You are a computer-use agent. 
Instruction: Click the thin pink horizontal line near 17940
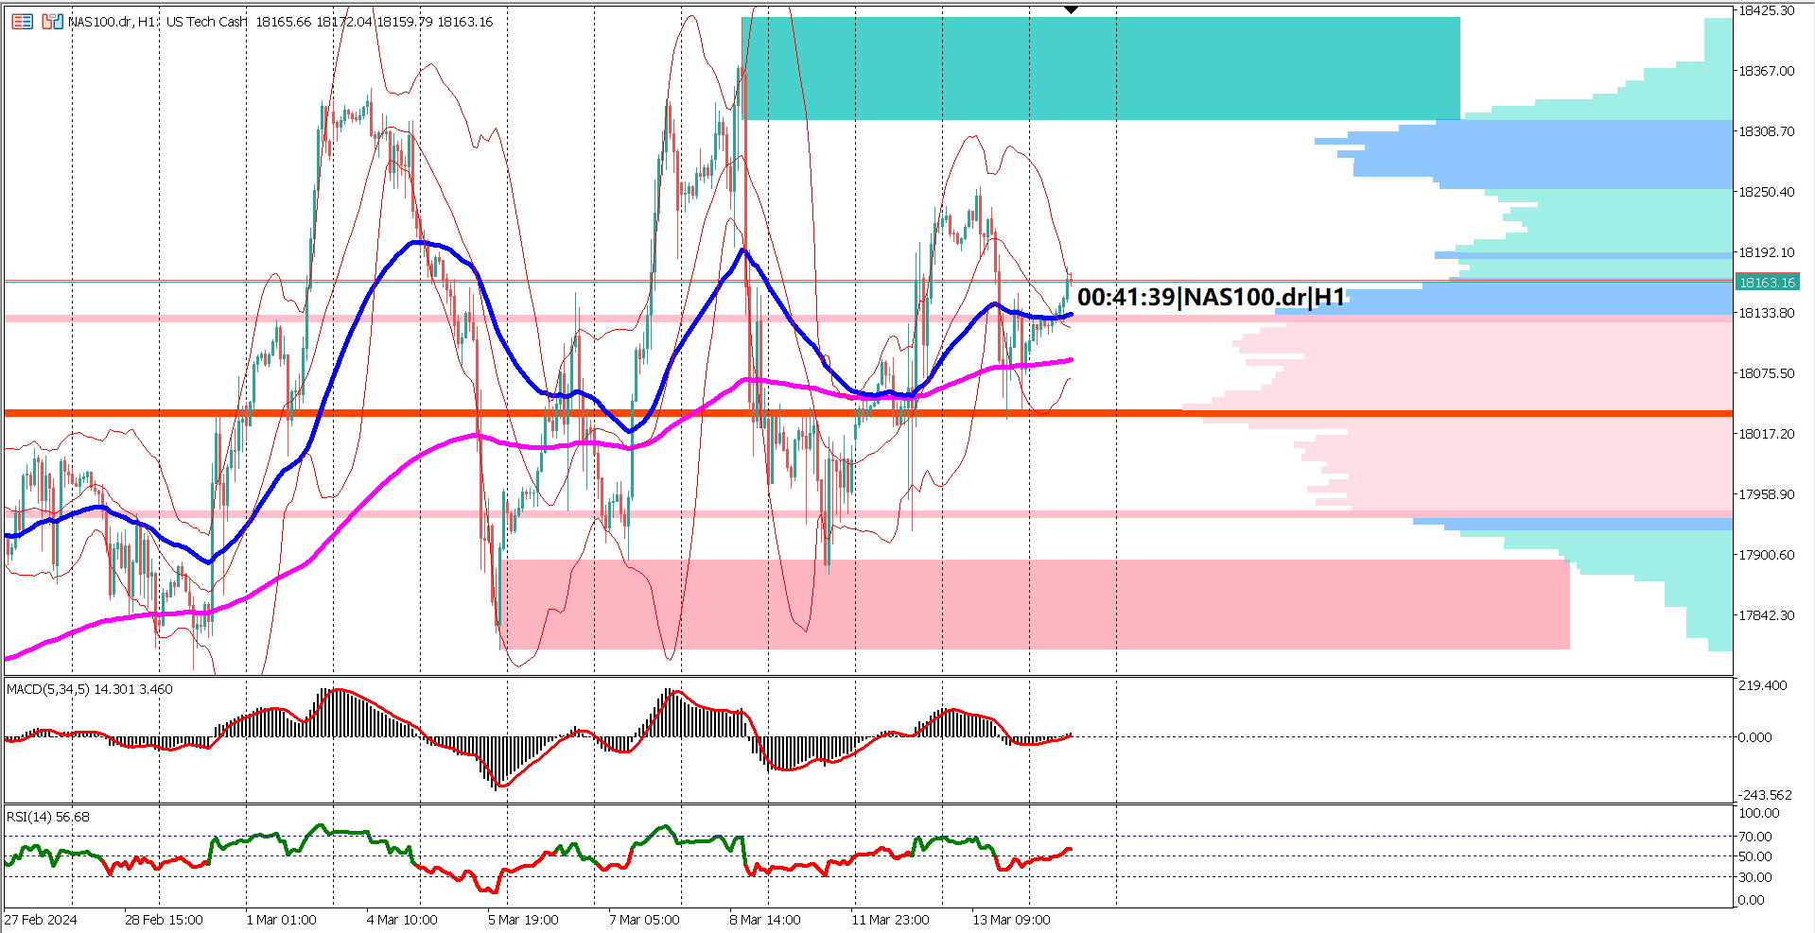click(x=662, y=514)
